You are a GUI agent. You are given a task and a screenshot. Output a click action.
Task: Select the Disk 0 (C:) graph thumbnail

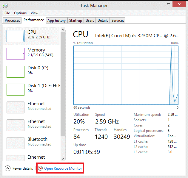16,72
